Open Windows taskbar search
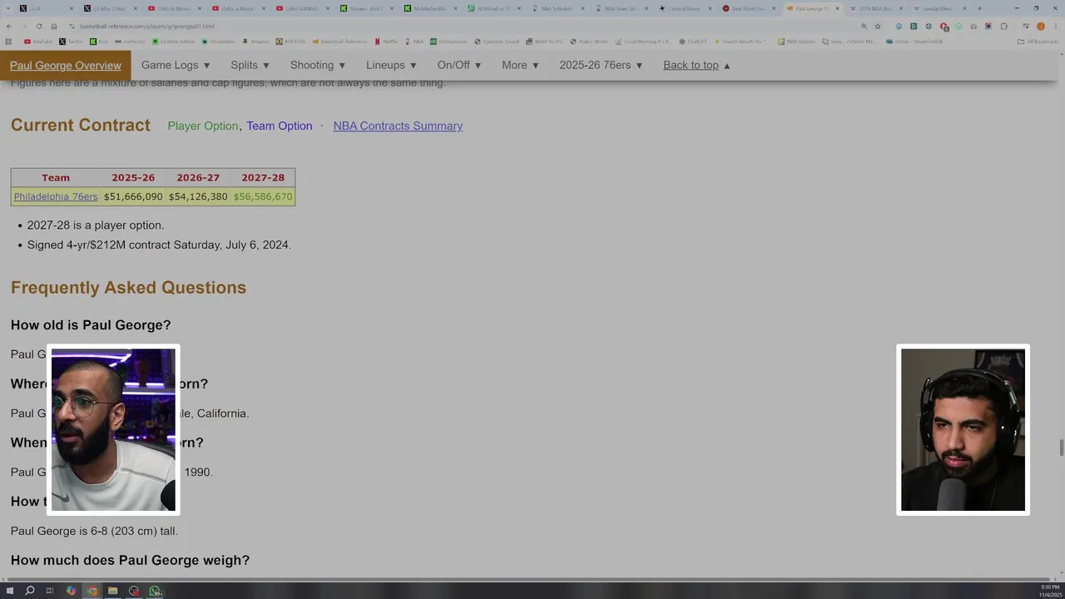 (x=30, y=591)
